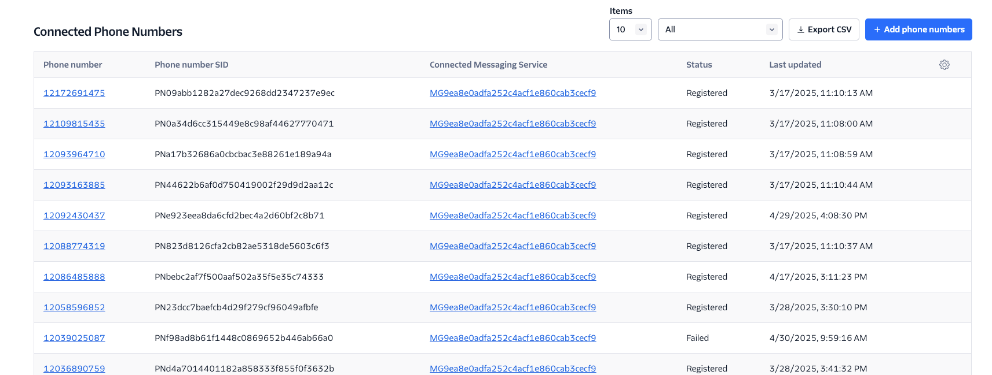Open Messaging Service link in first row

pos(513,93)
